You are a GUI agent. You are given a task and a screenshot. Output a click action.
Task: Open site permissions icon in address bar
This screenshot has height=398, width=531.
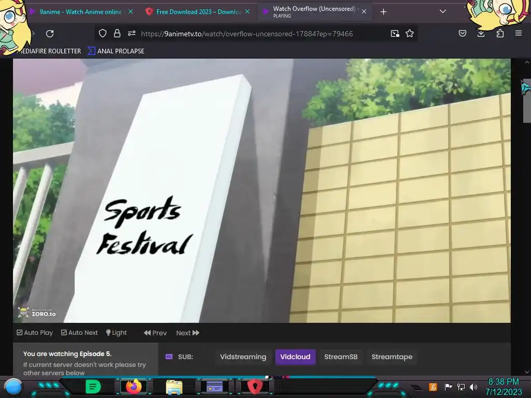point(132,33)
